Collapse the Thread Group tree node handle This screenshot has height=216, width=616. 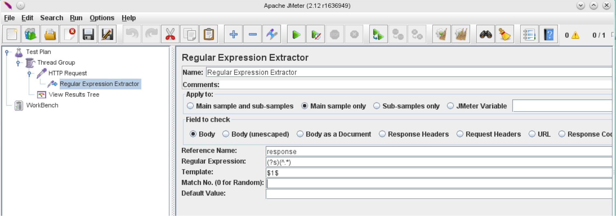coord(18,63)
